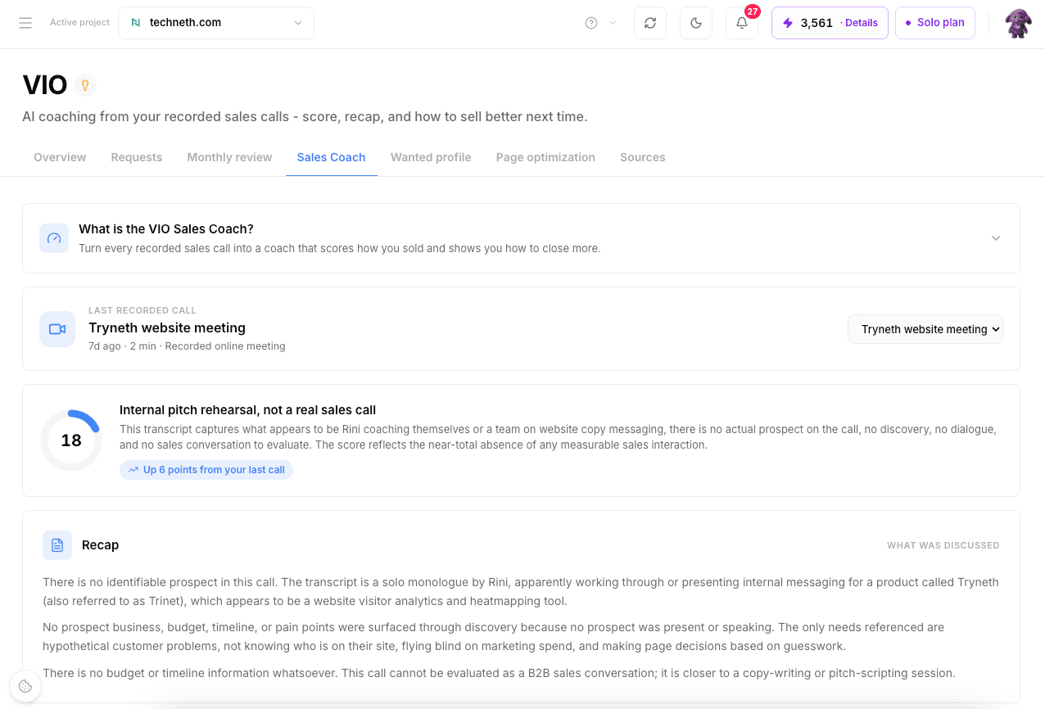Open the Sources tab
The width and height of the screenshot is (1045, 709).
642,157
